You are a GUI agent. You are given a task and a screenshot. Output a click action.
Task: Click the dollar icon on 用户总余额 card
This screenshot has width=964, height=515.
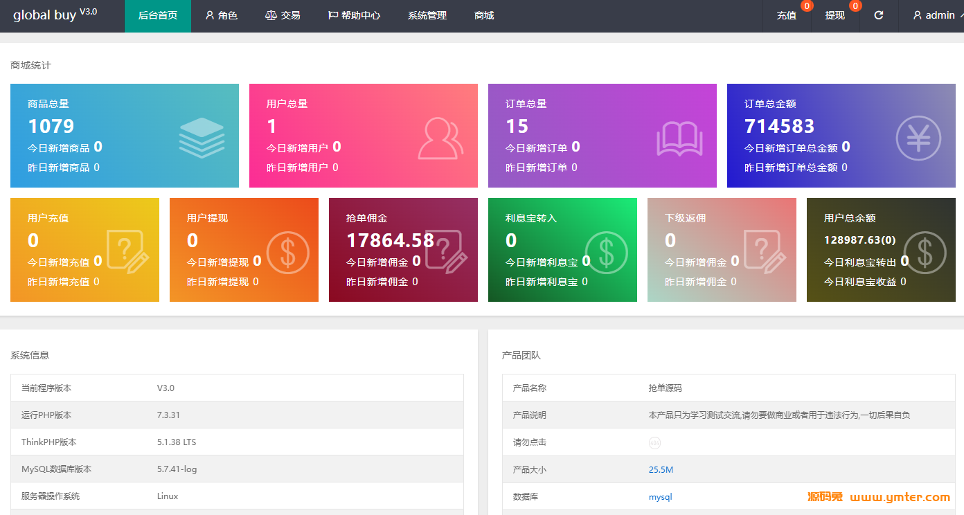[925, 252]
